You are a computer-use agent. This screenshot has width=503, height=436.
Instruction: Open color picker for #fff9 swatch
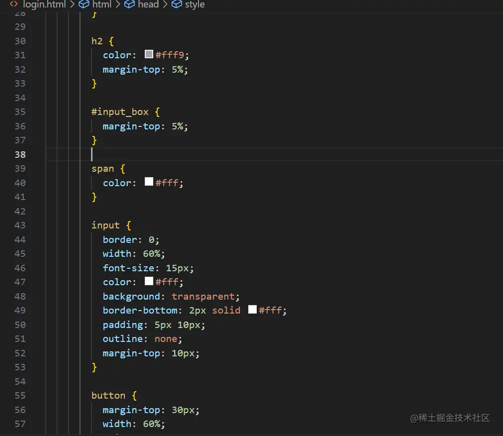pyautogui.click(x=149, y=54)
